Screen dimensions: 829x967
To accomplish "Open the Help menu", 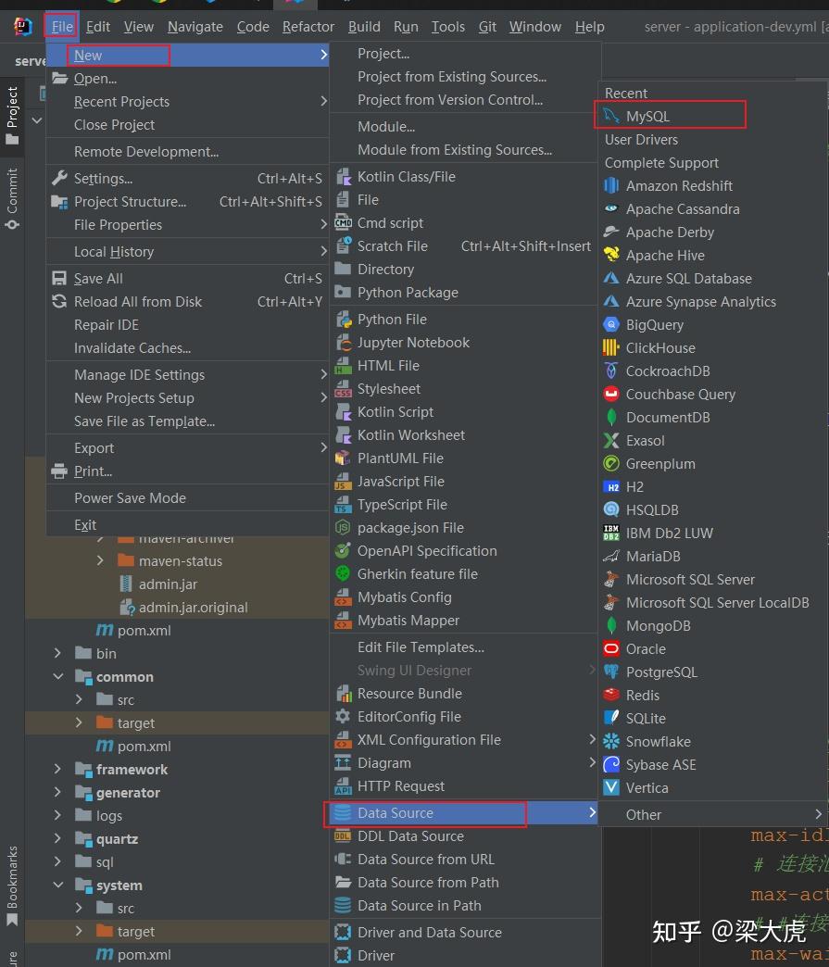I will coord(590,27).
